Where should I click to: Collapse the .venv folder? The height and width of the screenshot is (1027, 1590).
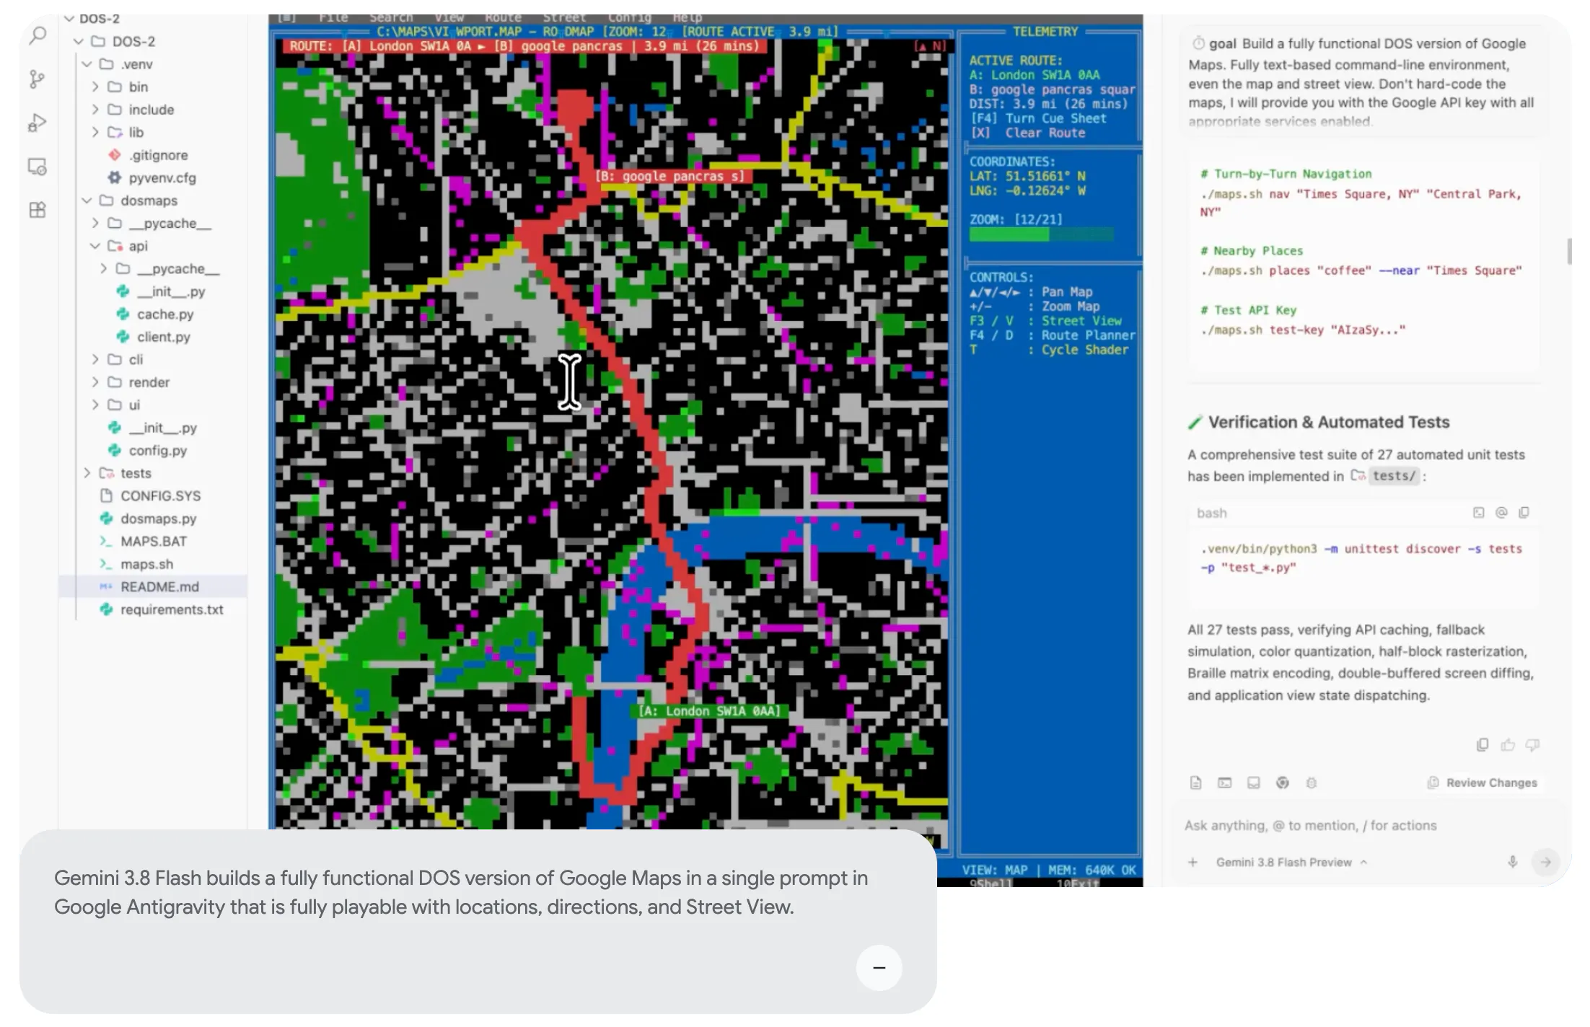point(87,64)
